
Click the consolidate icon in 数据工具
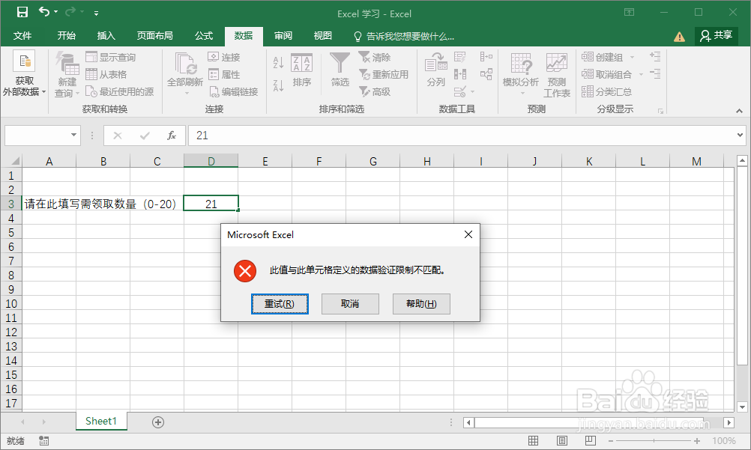[486, 57]
